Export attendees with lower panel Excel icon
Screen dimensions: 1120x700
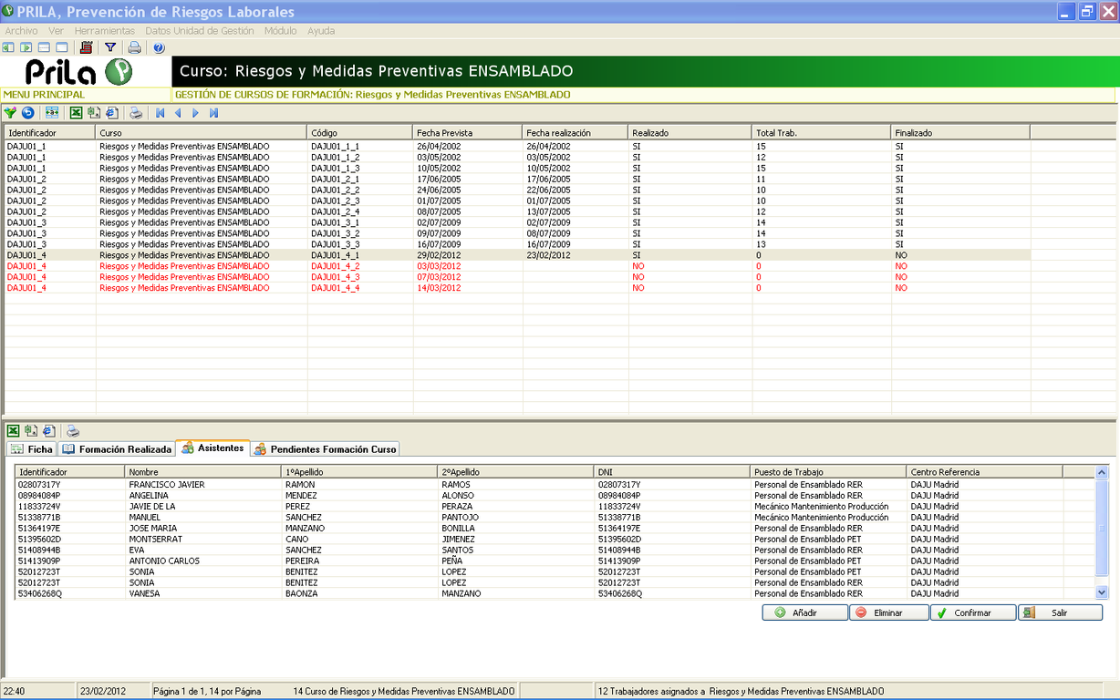[14, 431]
